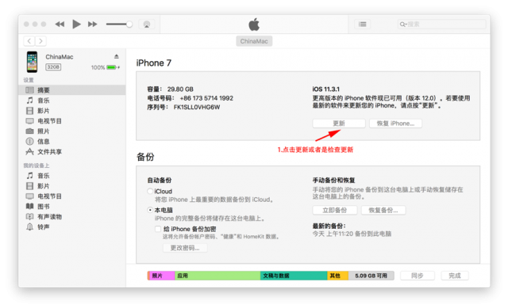Click the 完成 button
This screenshot has height=308, width=508.
tap(455, 276)
